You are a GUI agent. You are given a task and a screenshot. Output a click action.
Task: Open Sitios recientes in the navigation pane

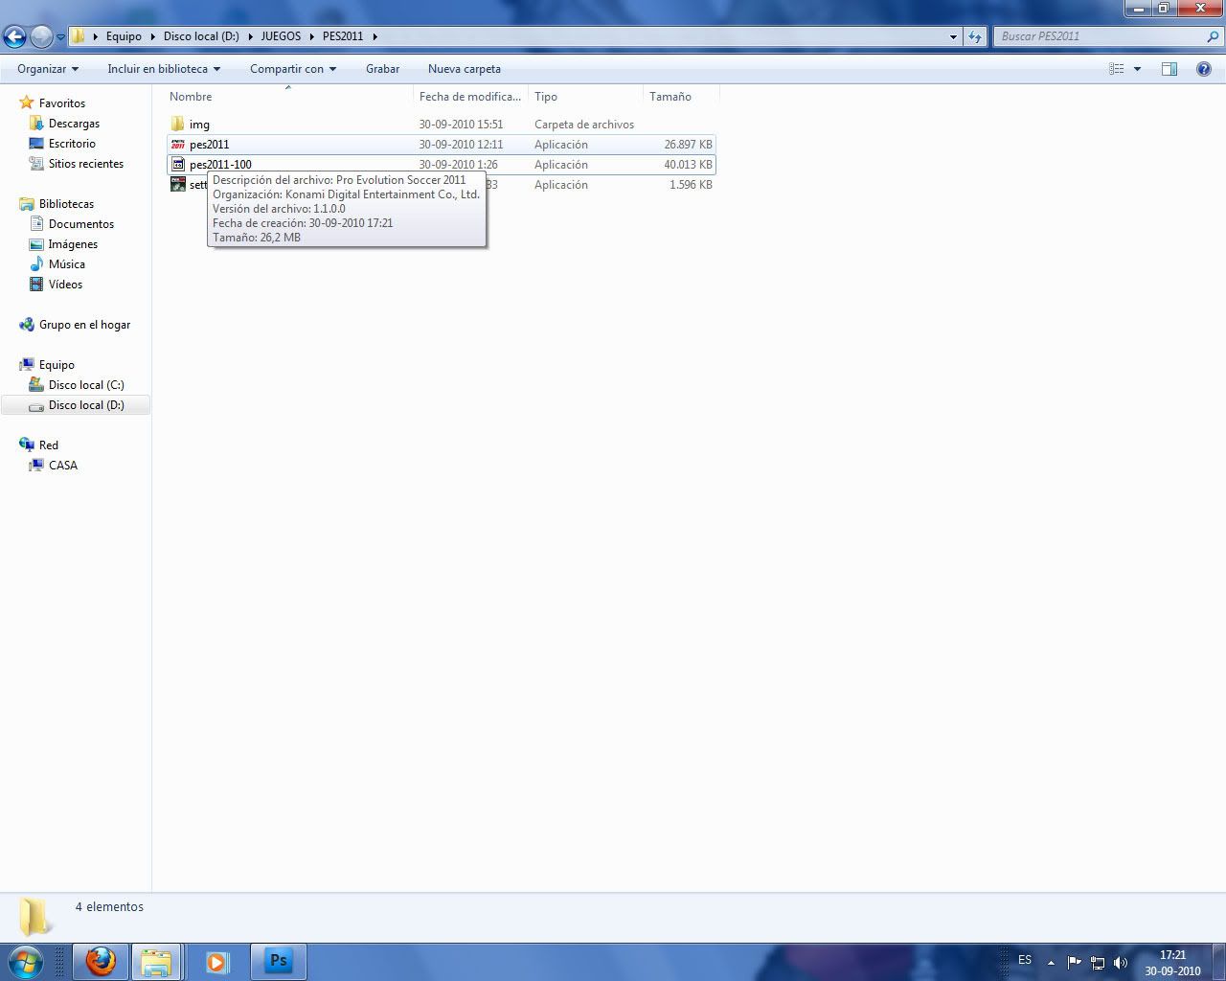click(86, 164)
